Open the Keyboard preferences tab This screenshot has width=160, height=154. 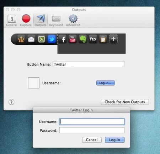pos(56,21)
